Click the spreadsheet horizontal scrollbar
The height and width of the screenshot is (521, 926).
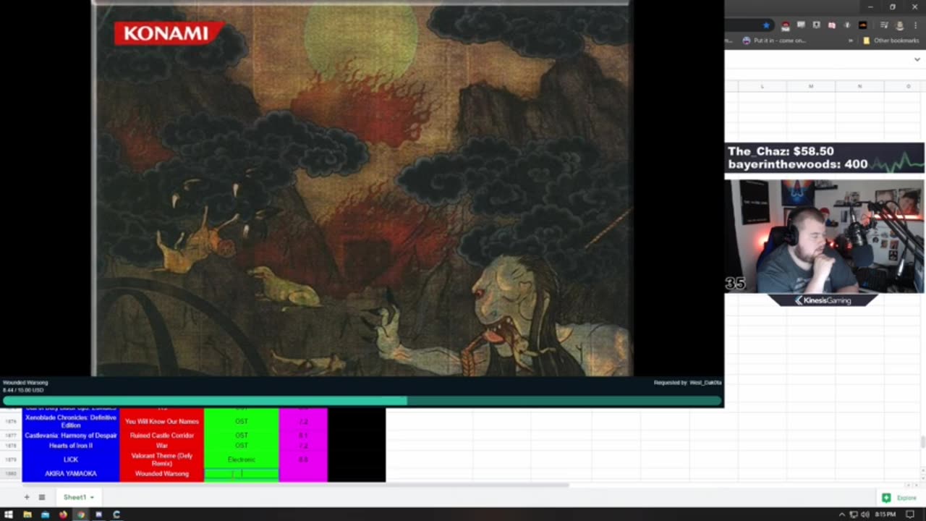point(295,485)
